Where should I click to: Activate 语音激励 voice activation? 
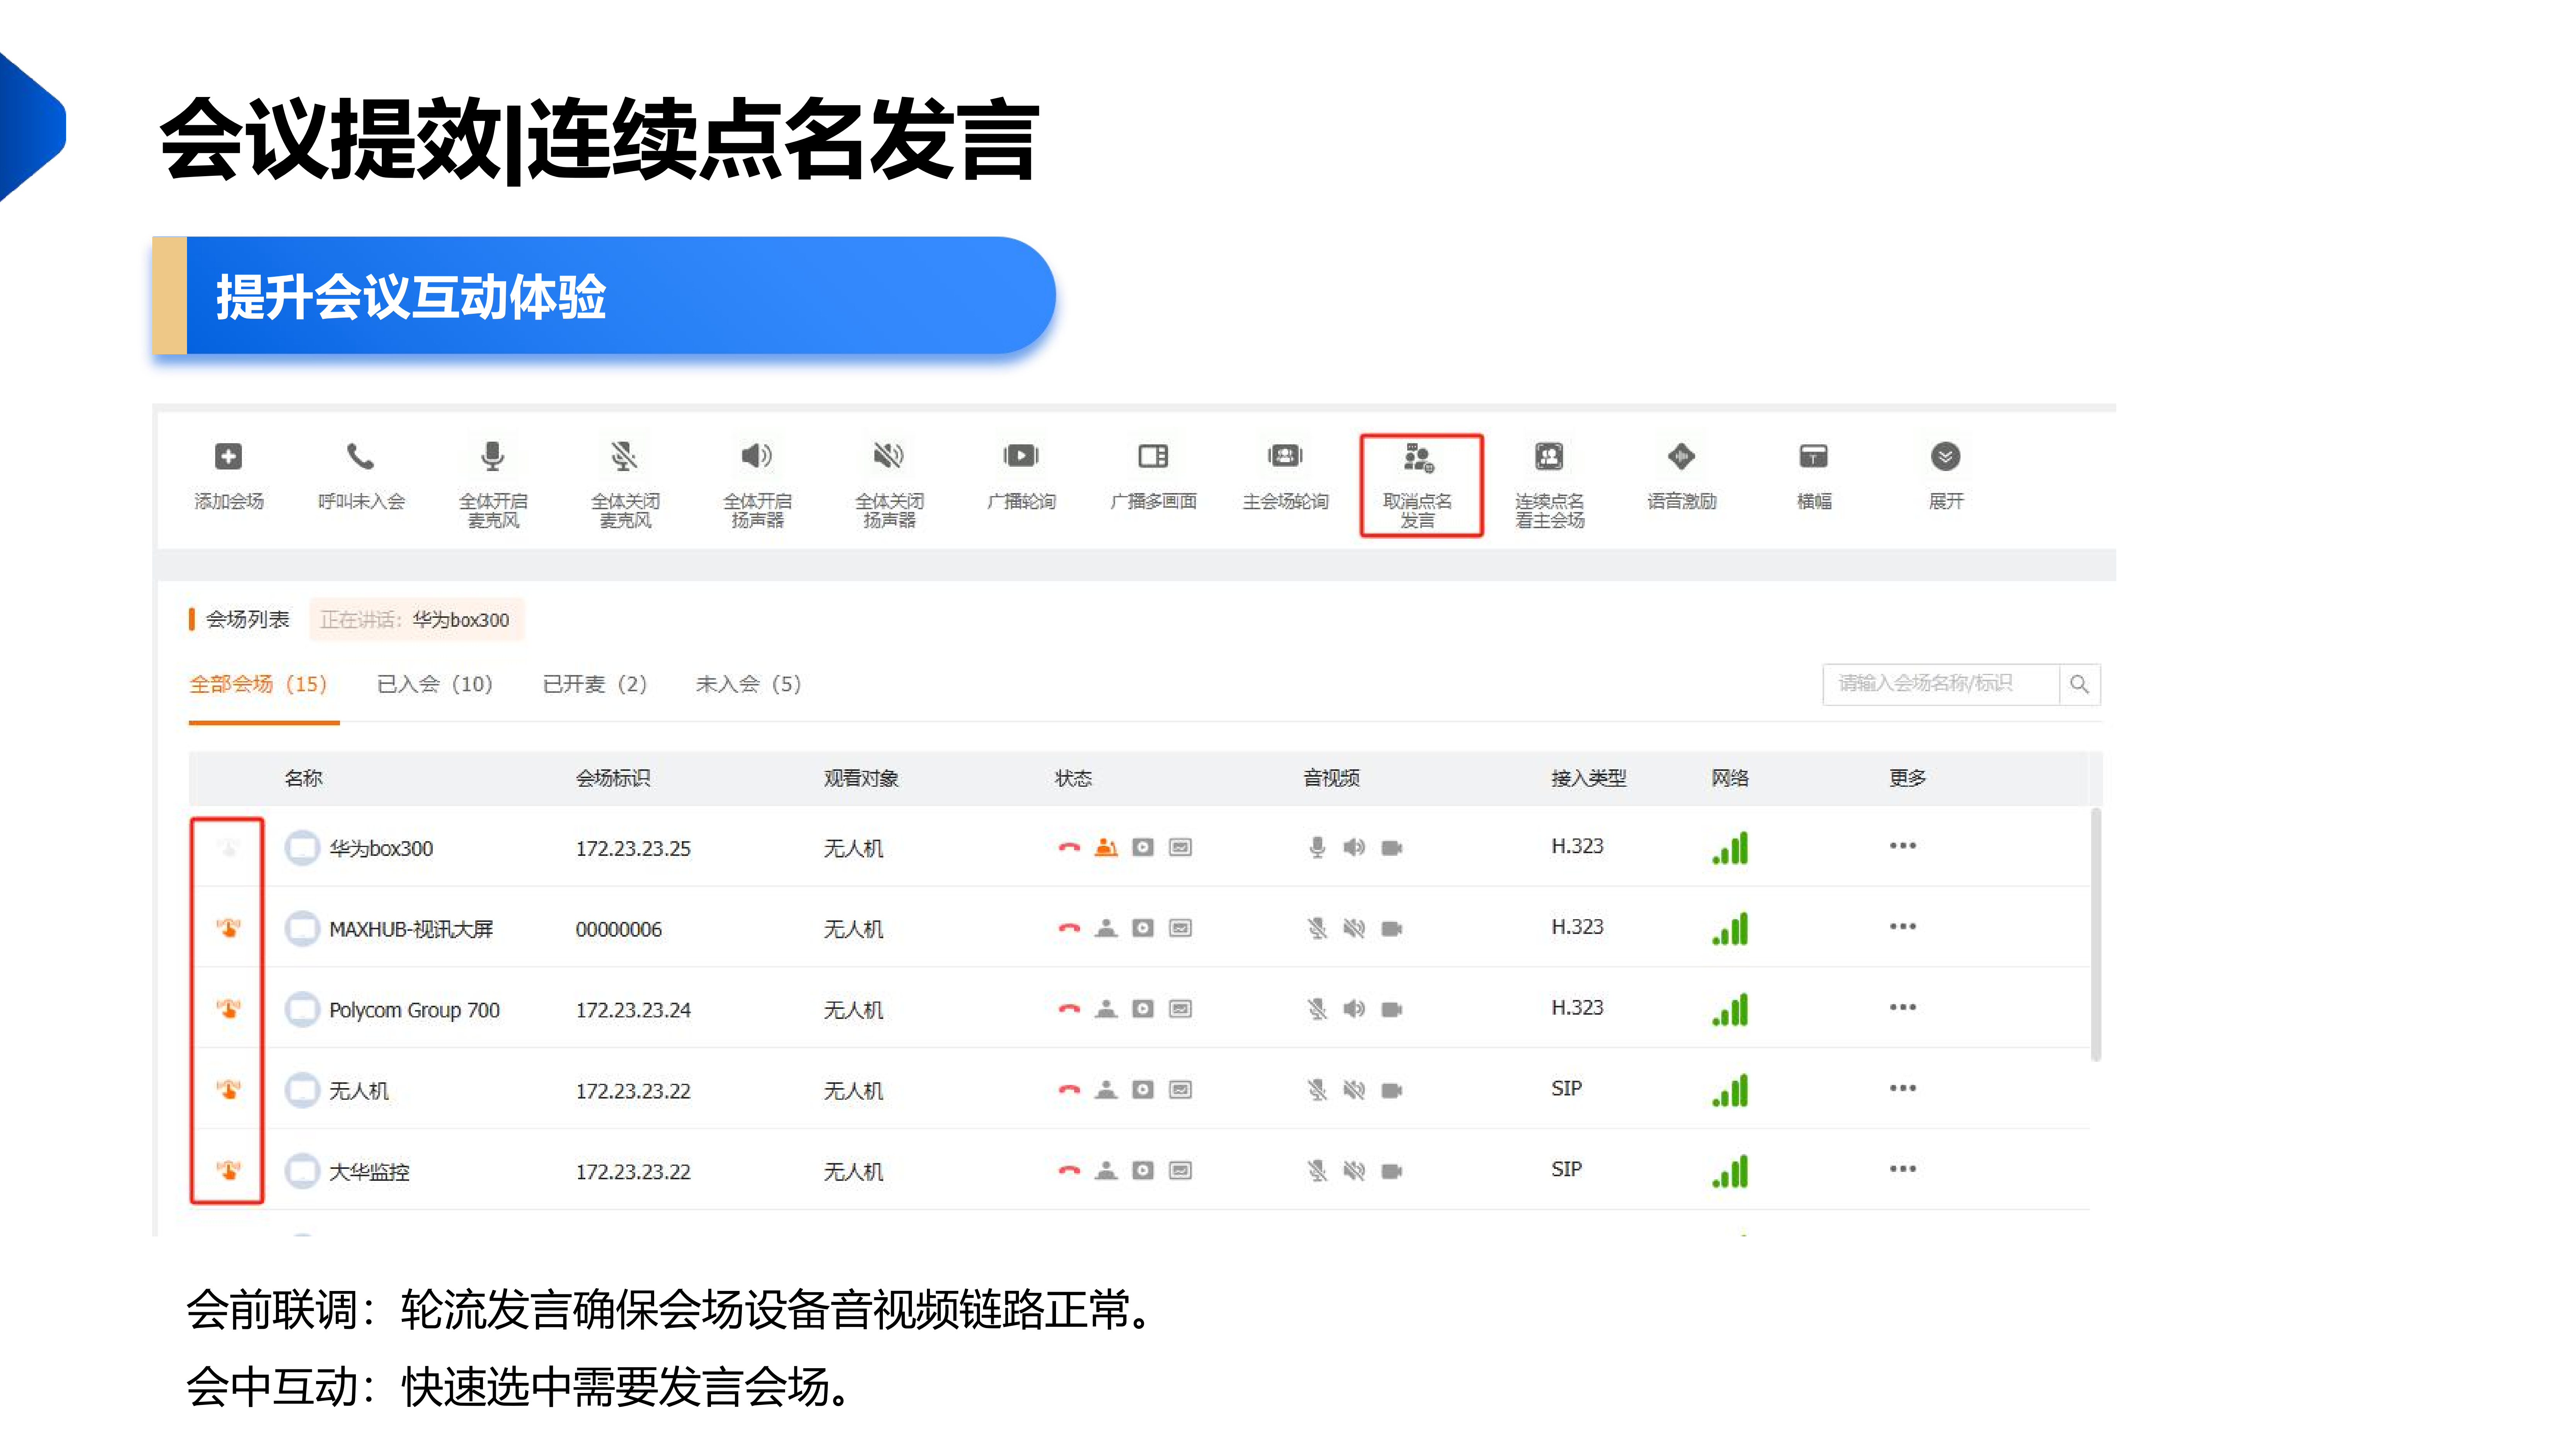[x=1681, y=476]
